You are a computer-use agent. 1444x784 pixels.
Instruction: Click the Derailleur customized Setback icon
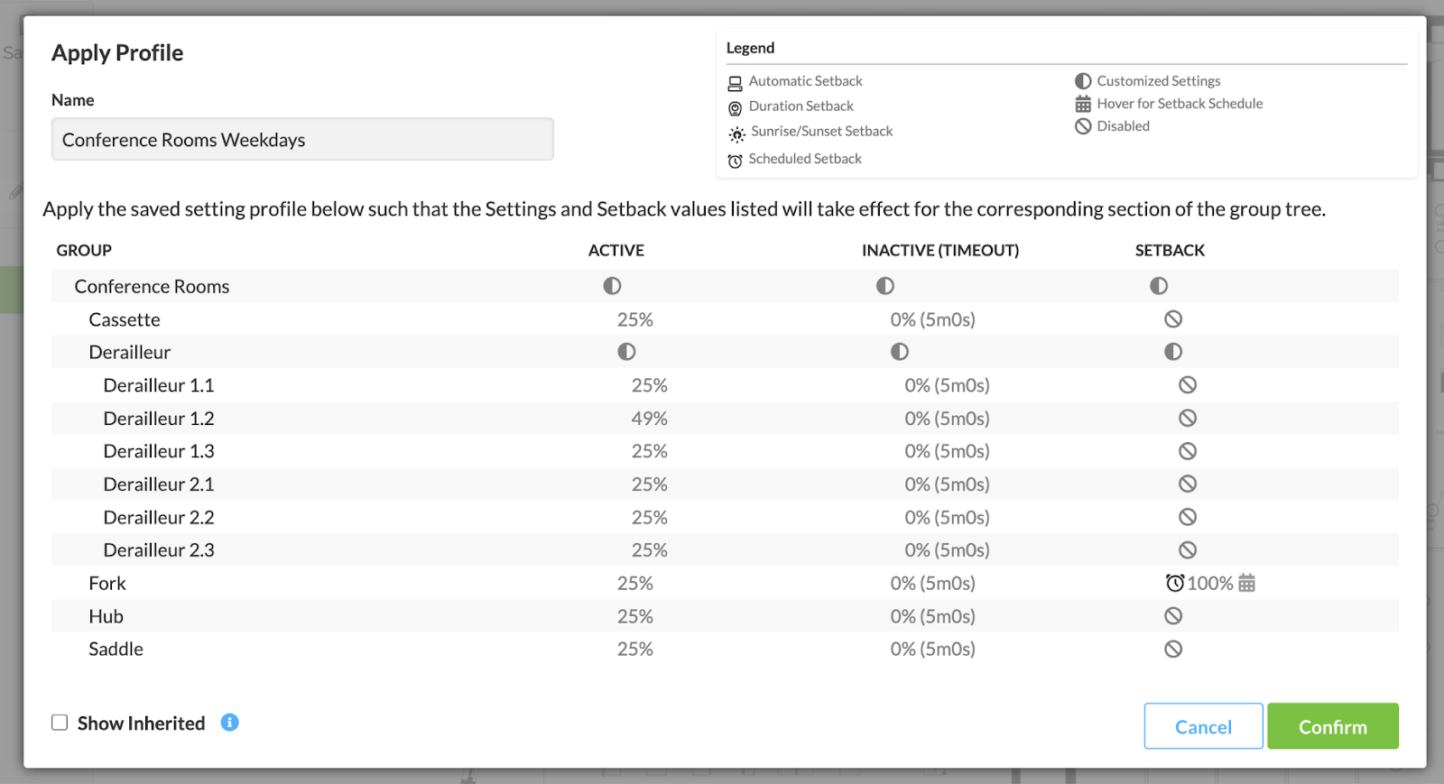coord(1172,352)
